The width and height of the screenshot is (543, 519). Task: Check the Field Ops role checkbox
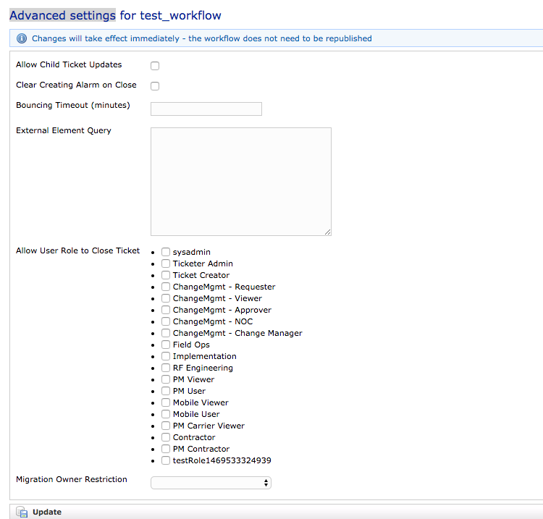166,345
